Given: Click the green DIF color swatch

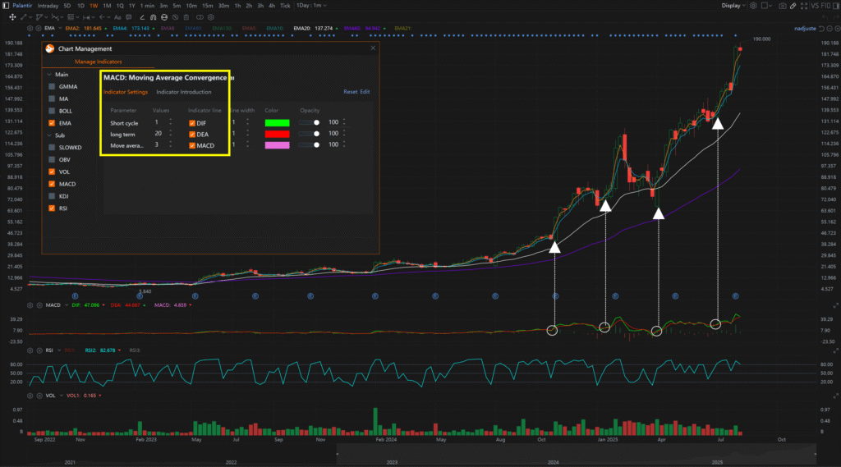Looking at the screenshot, I should [277, 122].
